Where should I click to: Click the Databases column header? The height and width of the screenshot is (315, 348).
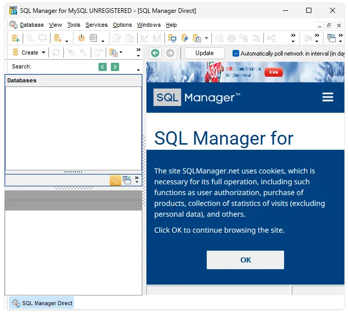pos(73,80)
